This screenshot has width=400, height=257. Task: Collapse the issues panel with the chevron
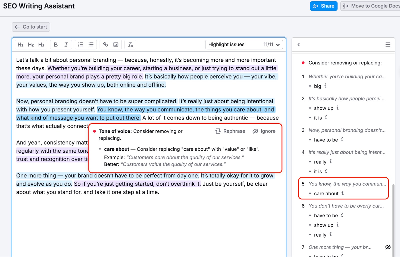(298, 44)
